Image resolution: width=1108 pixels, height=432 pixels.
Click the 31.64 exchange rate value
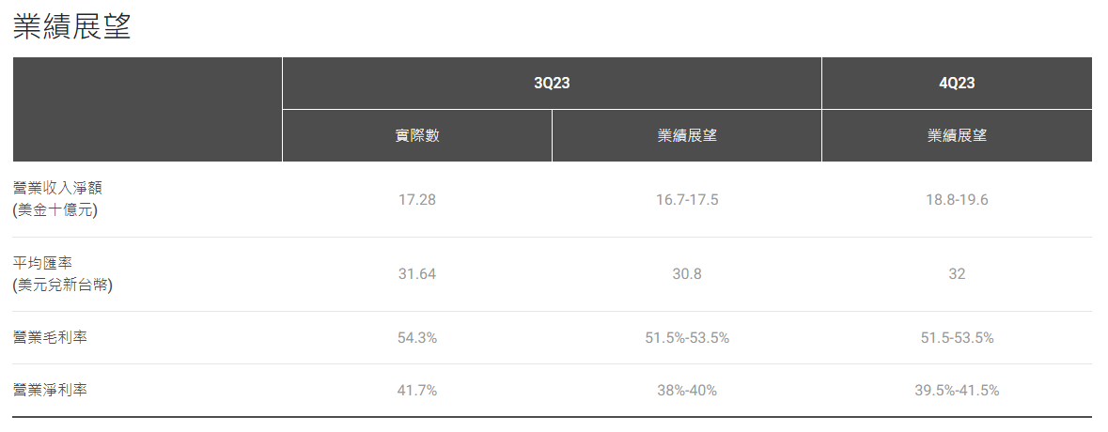pos(417,274)
